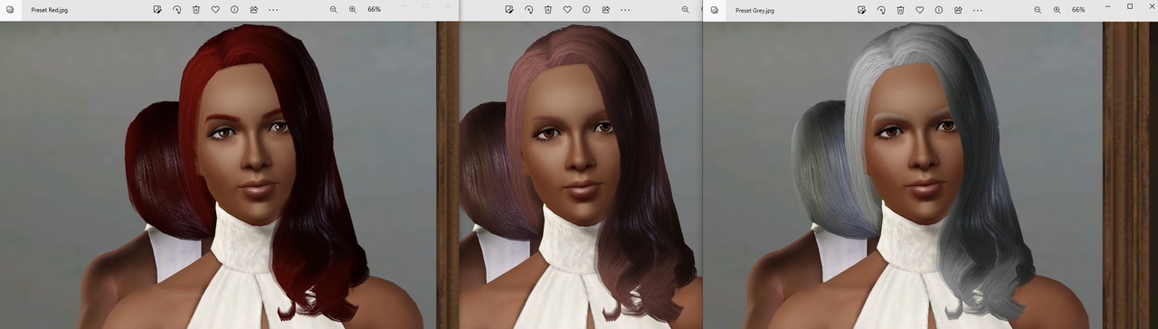Click the Photos app icon in Preset Grey window
Viewport: 1158px width, 329px height.
click(x=715, y=9)
